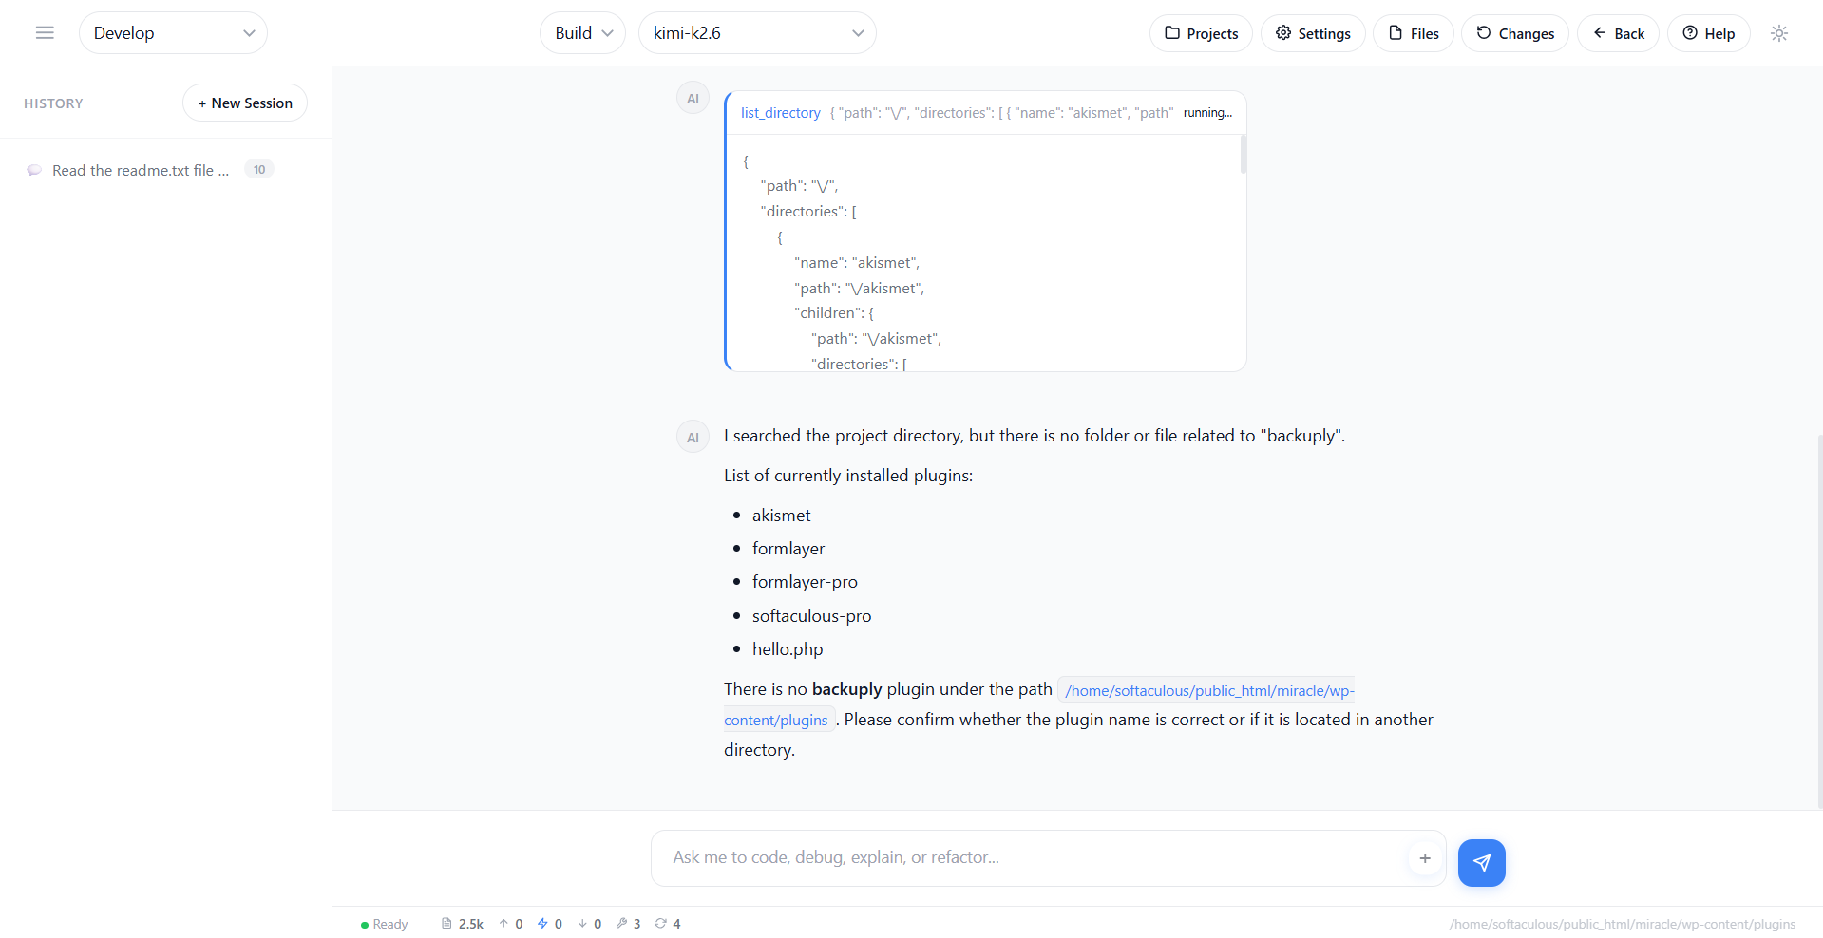The height and width of the screenshot is (938, 1823).
Task: Open Help
Action: 1709,33
